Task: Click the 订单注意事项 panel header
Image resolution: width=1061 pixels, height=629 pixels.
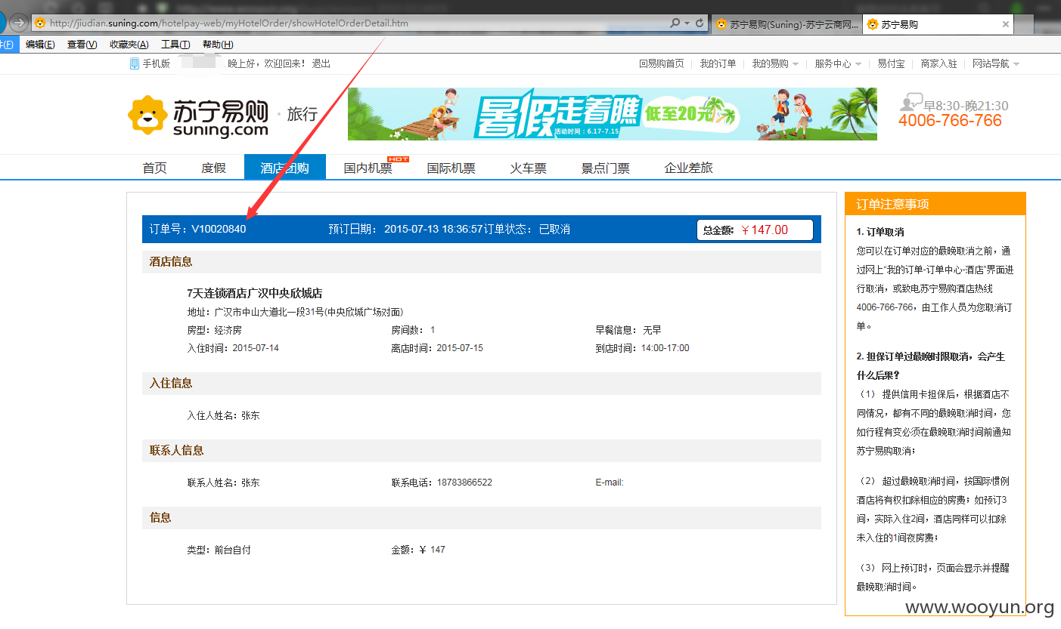Action: tap(935, 204)
